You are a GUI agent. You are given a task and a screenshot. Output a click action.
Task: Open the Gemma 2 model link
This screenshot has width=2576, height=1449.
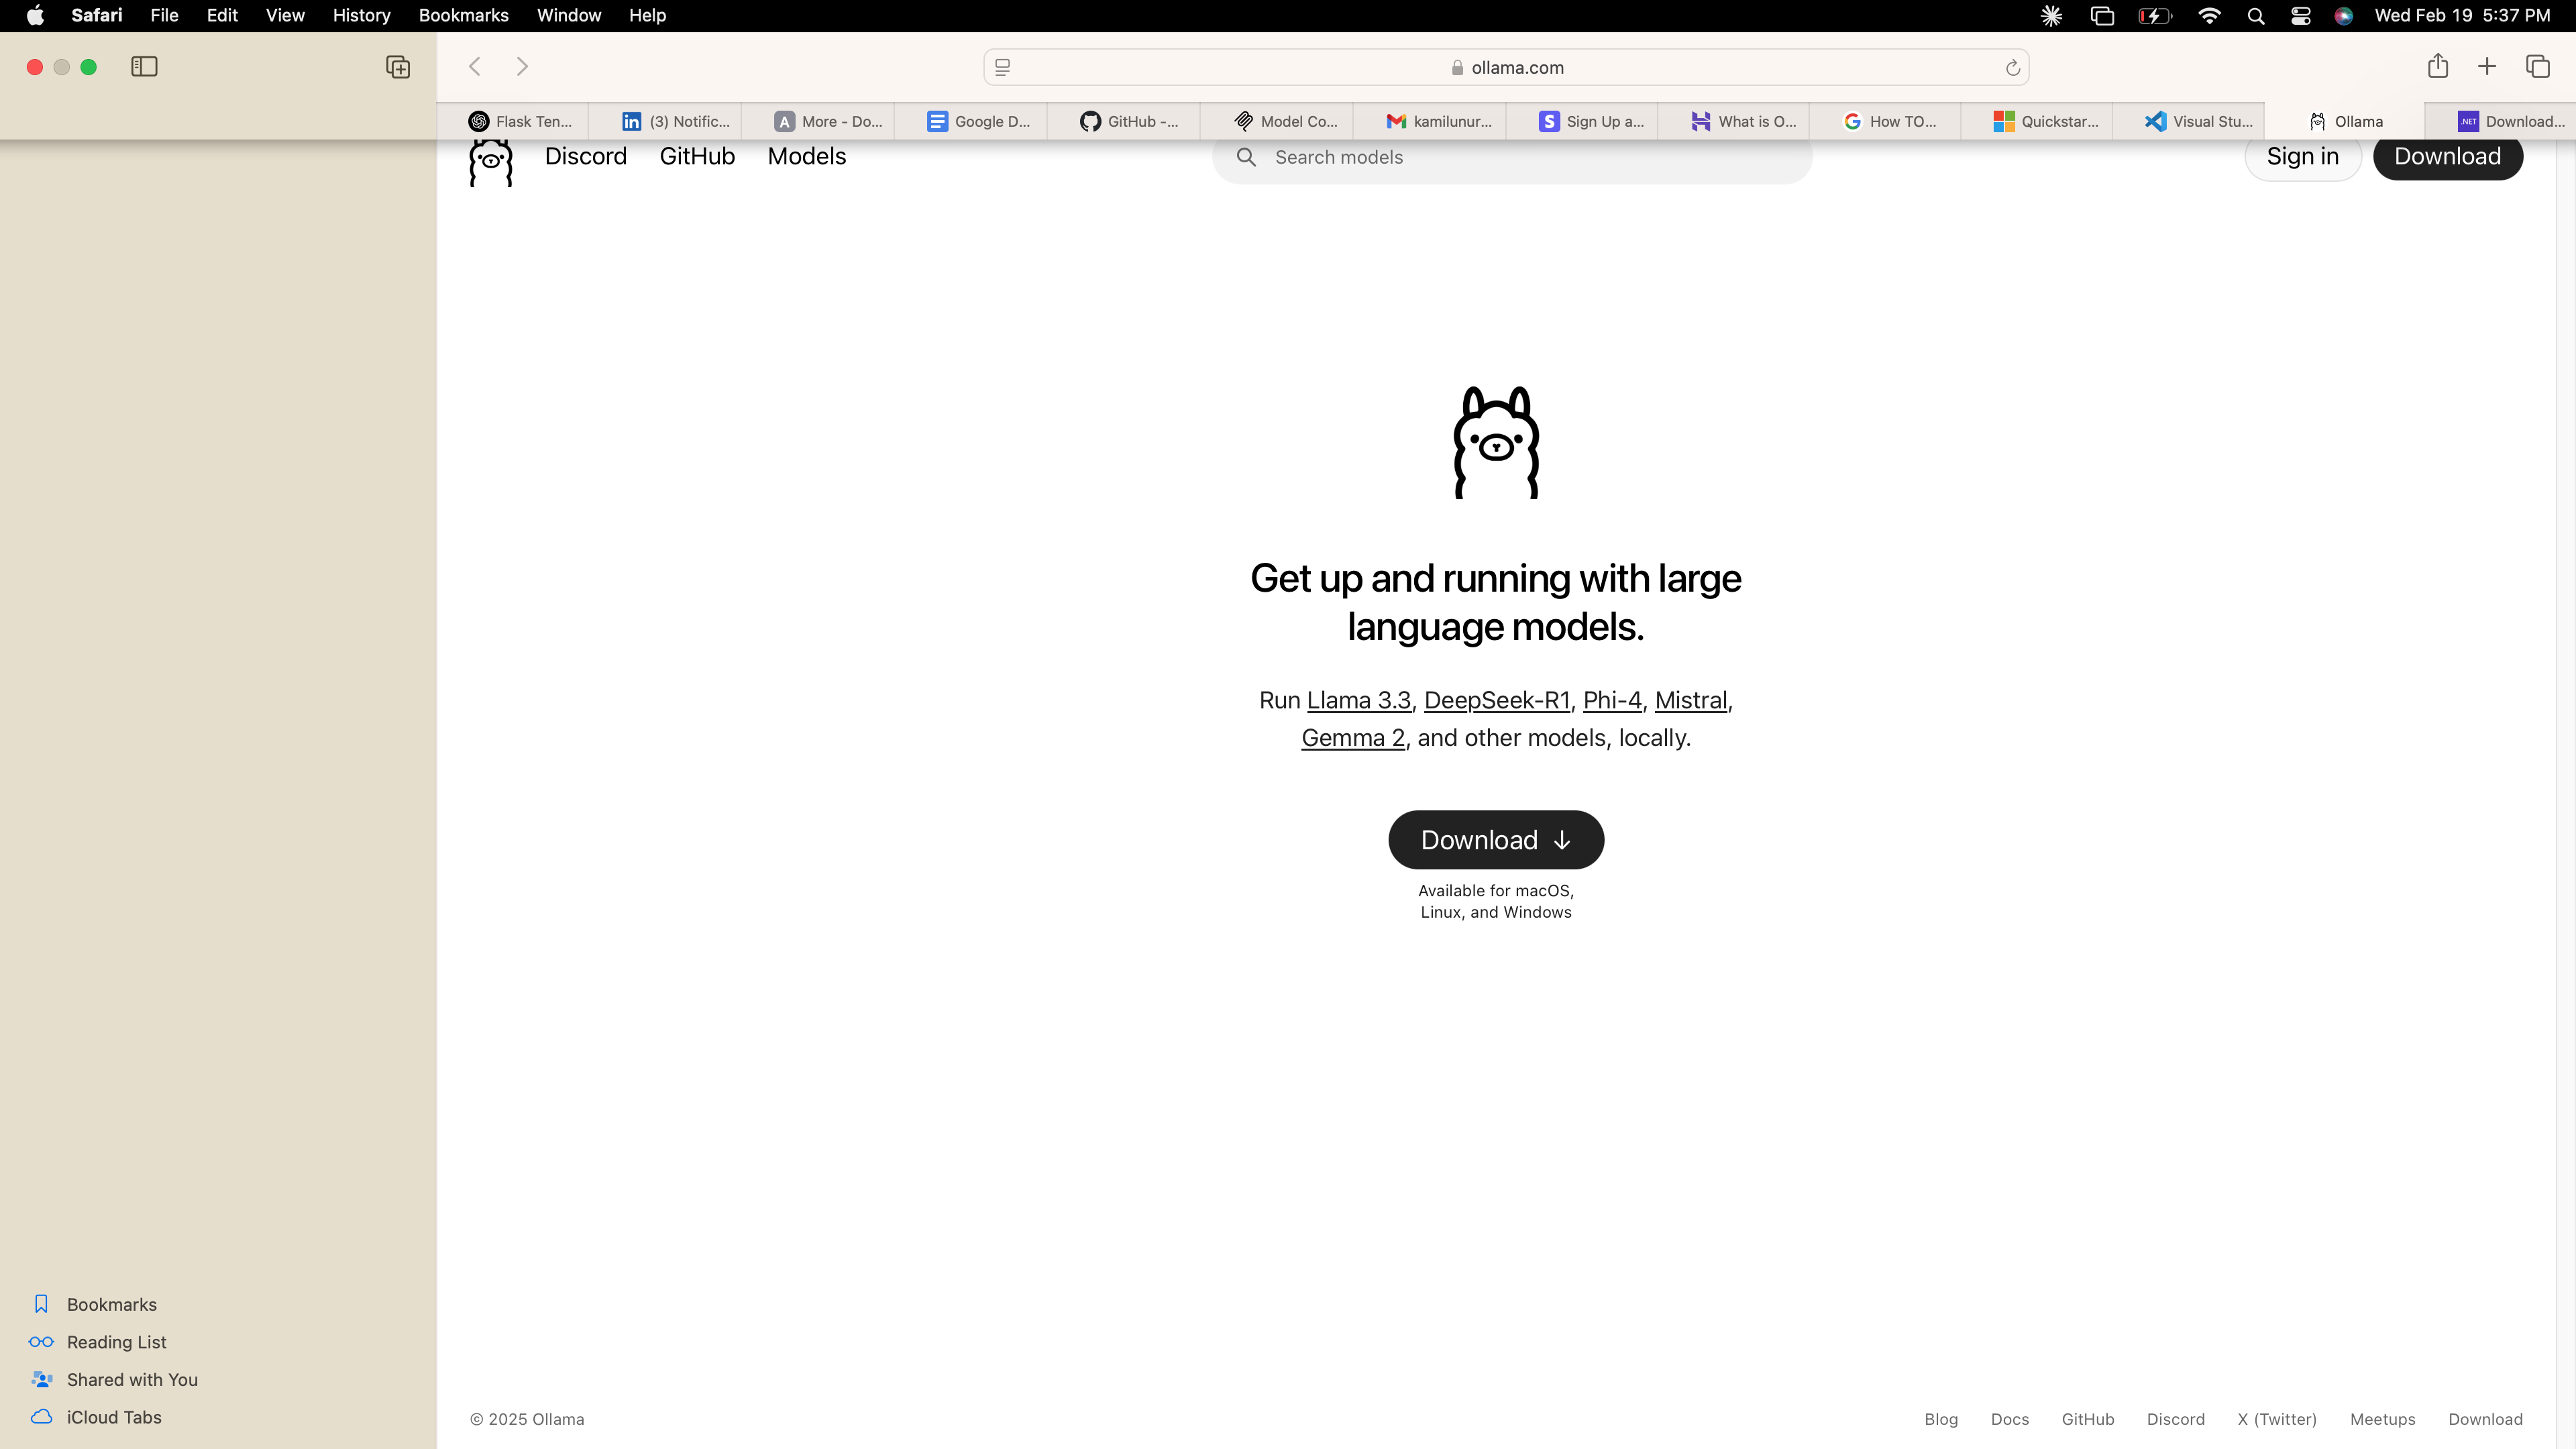(x=1353, y=738)
